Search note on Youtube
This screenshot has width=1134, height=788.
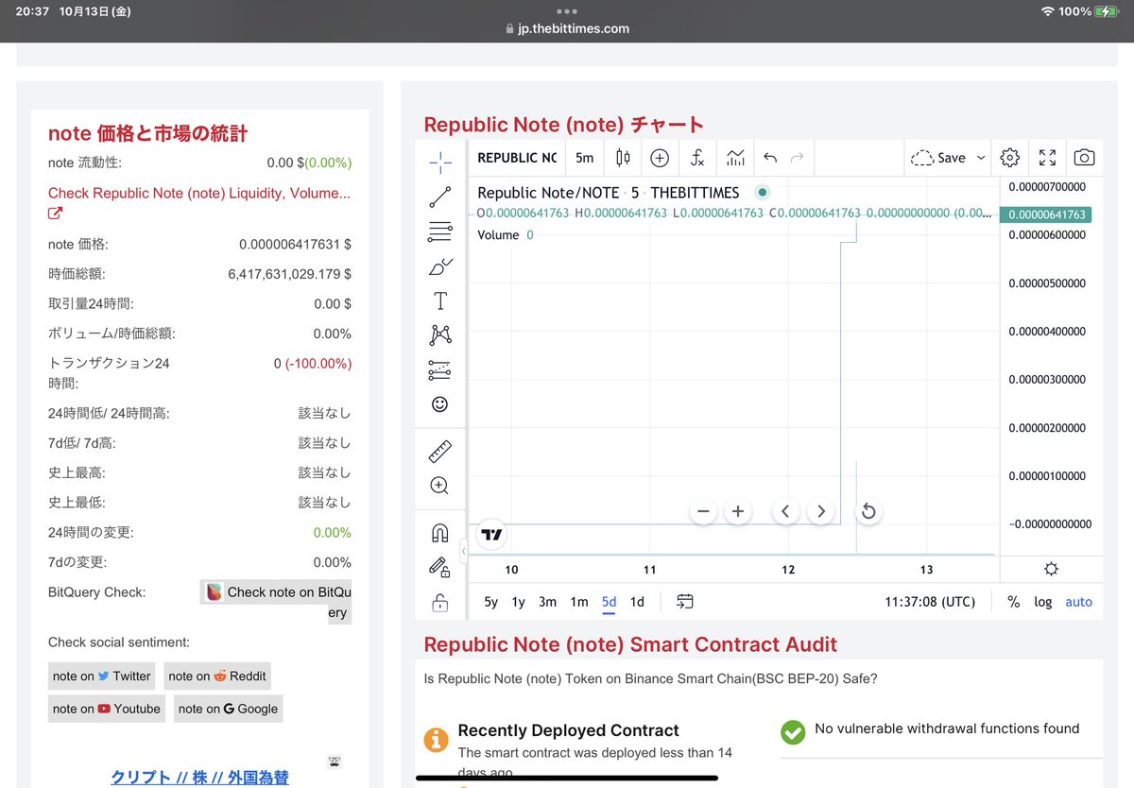point(107,709)
